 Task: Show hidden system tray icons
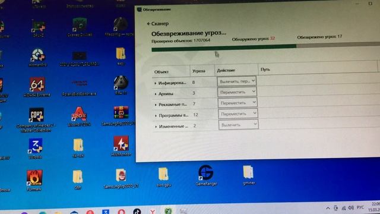[x=328, y=208]
